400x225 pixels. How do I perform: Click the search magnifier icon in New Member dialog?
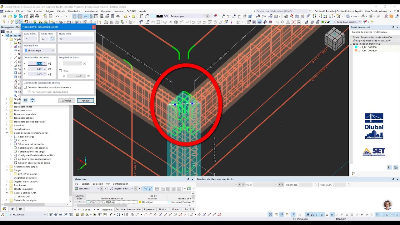[25, 100]
